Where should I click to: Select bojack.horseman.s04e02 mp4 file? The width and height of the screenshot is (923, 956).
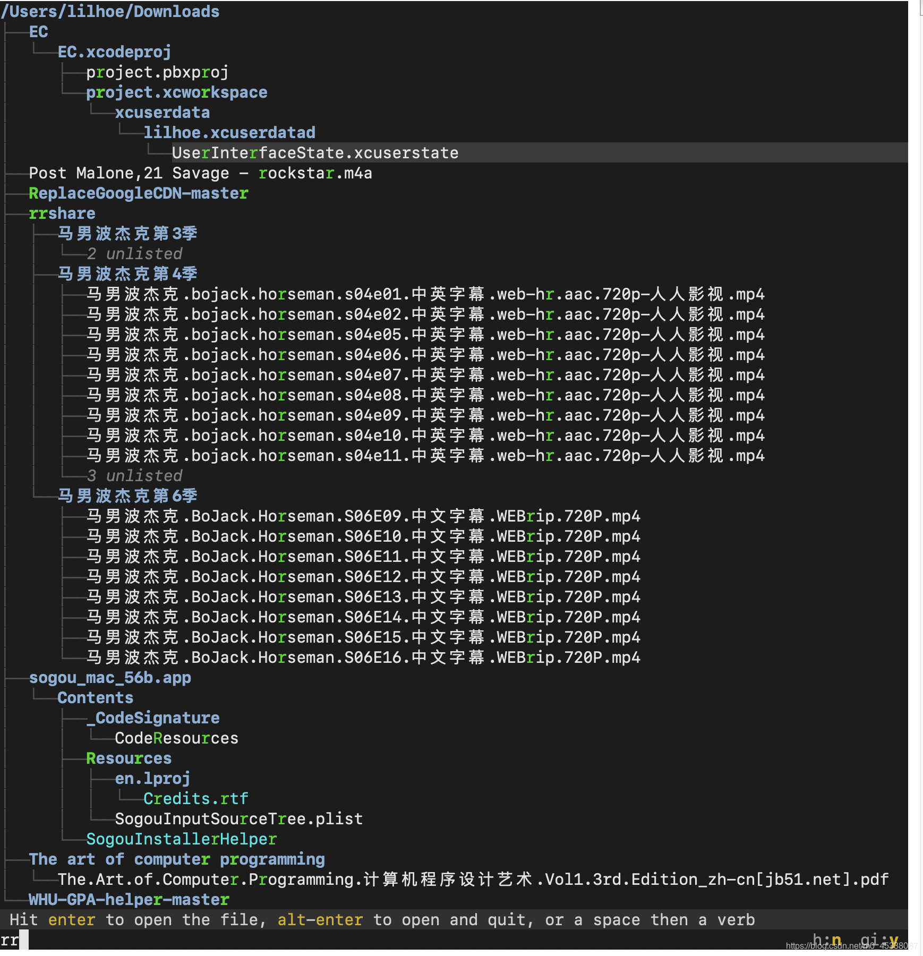tap(425, 314)
